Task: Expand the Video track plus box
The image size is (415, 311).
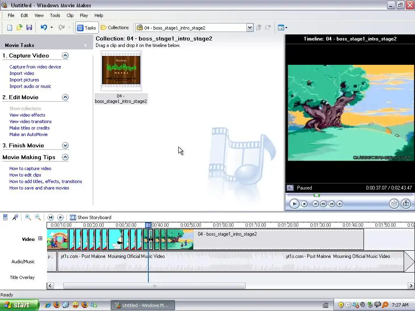Action: coord(40,238)
